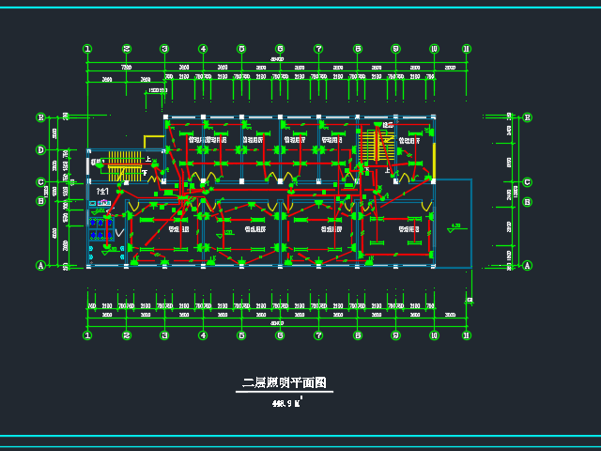Click grid axis bubble 1 at top
The width and height of the screenshot is (601, 451).
pyautogui.click(x=87, y=49)
